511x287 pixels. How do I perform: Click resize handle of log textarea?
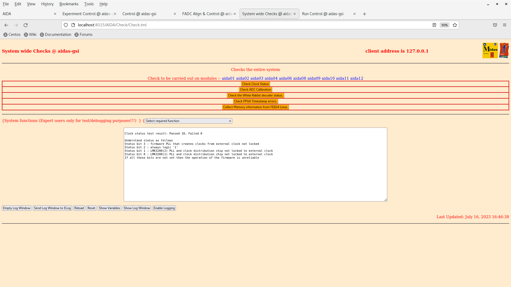[x=385, y=200]
